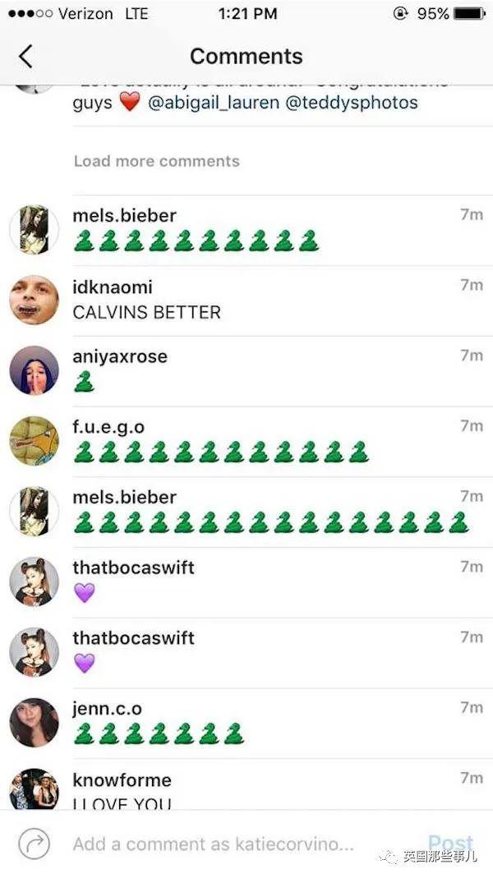Open f.u.e.g.o's profile avatar

pos(35,441)
